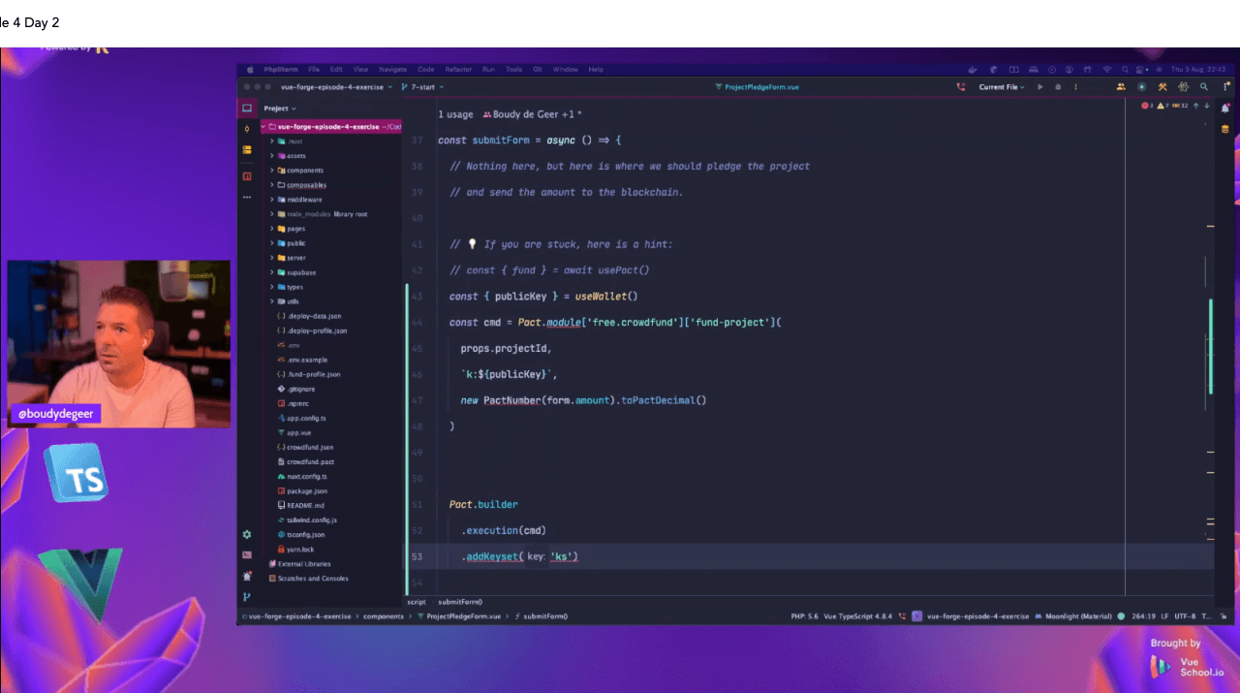Expand the composables folder
Image resolution: width=1240 pixels, height=693 pixels.
271,185
